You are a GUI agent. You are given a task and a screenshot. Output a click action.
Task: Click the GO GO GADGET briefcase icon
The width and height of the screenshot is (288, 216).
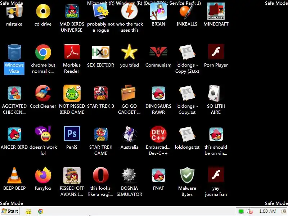(129, 93)
